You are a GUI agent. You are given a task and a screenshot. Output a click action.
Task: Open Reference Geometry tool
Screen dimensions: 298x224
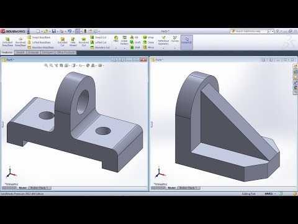tap(163, 40)
